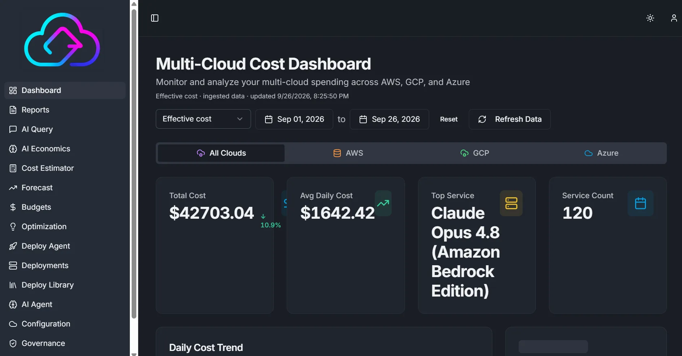The image size is (682, 356).
Task: Click the sidebar scrollbar thumb
Action: (x=134, y=164)
